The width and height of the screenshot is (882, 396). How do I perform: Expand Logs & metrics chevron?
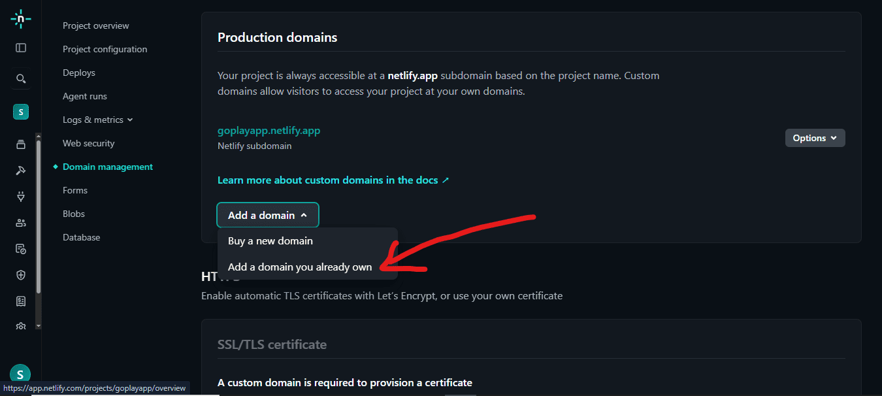point(130,120)
